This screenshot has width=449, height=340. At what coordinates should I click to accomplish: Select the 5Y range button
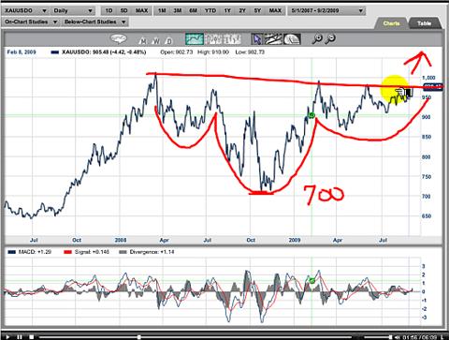[x=257, y=10]
